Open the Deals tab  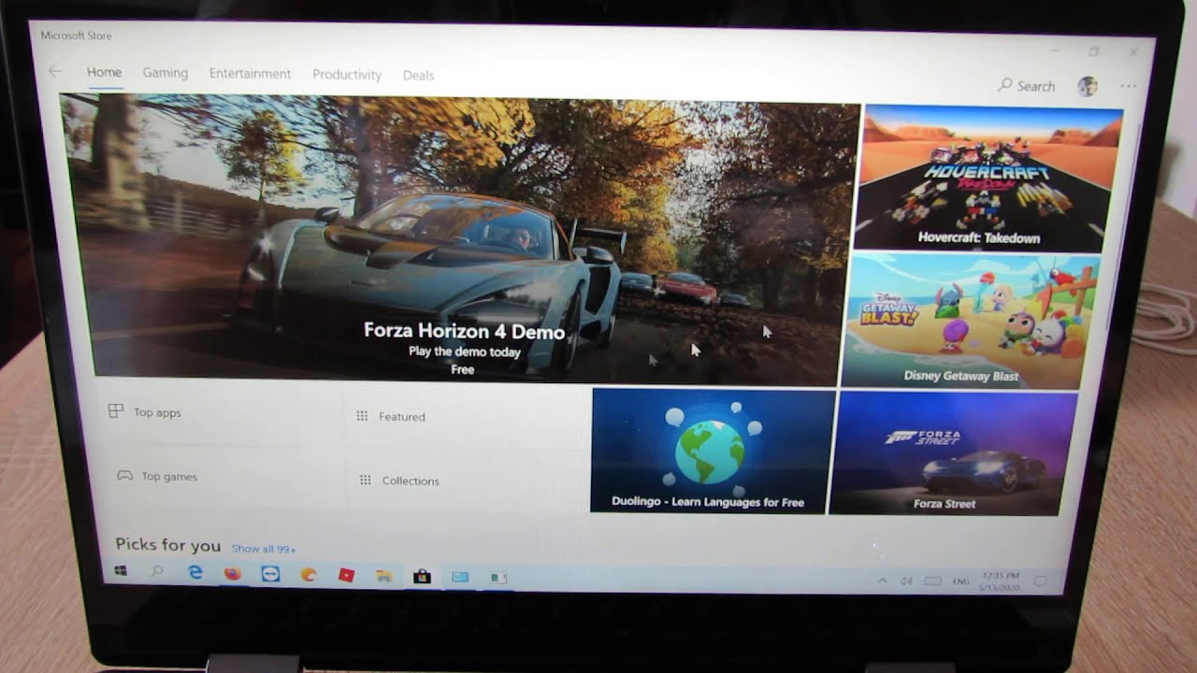click(418, 76)
